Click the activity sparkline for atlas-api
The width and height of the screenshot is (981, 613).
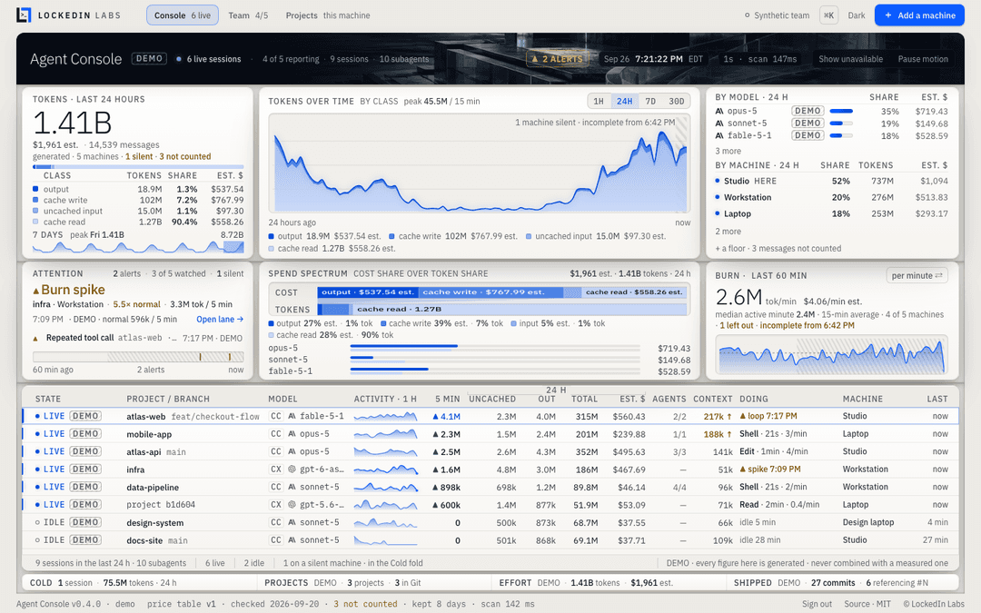click(385, 451)
